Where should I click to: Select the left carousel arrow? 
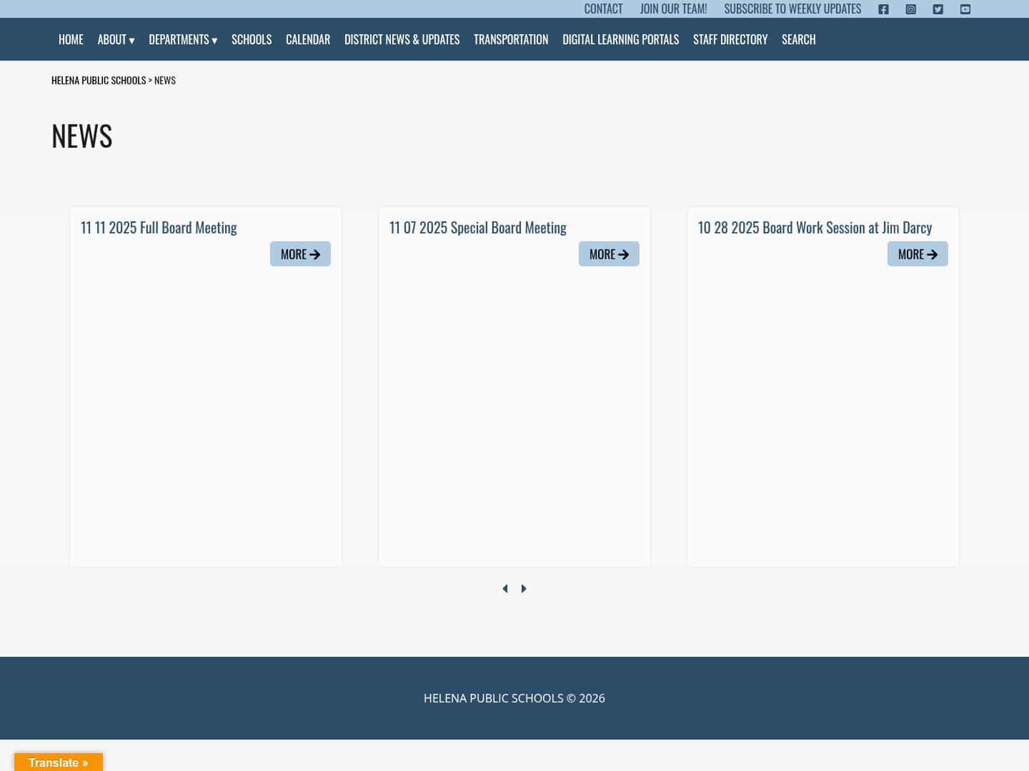(505, 588)
